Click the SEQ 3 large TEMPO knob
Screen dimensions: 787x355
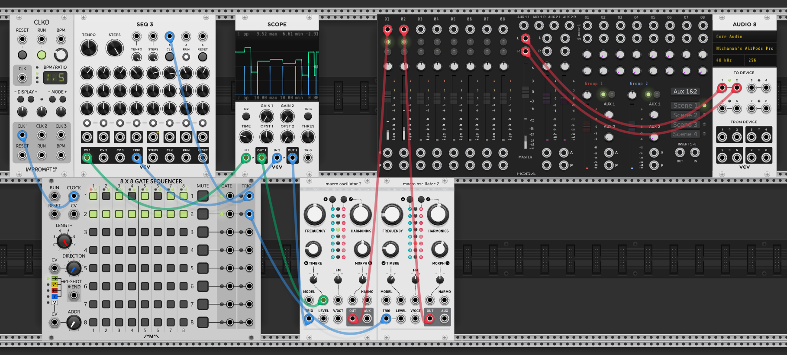coord(89,48)
